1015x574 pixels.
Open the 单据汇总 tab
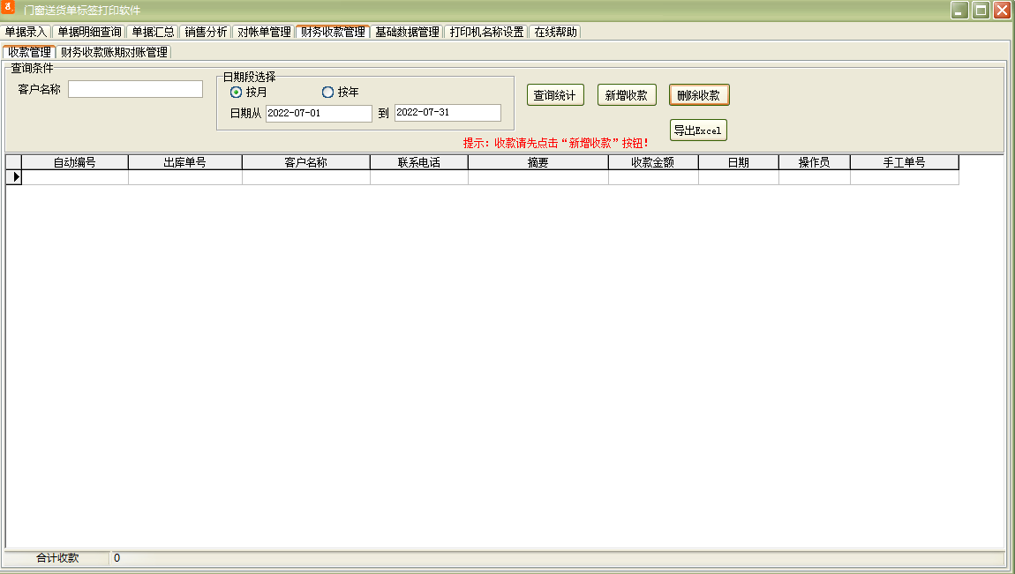tap(153, 32)
